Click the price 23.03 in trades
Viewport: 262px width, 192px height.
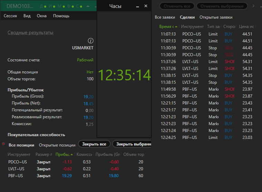(247, 137)
